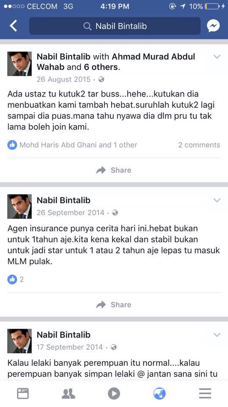Viewport: 228px width, 407px height.
Task: Expand options chevron on 26 September 2014 post
Action: (x=217, y=200)
